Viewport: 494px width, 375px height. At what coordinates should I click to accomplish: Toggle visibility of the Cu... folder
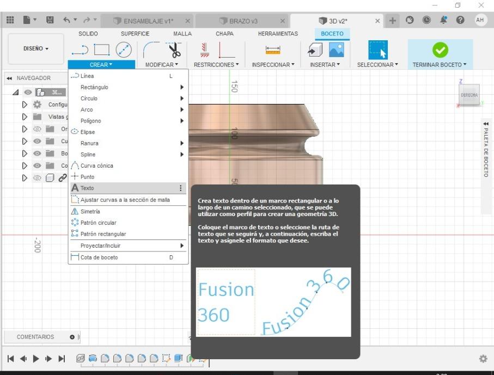(37, 141)
